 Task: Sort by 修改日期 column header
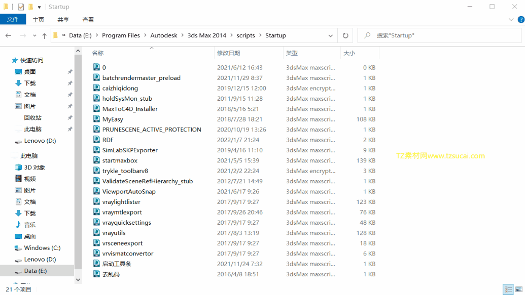228,53
